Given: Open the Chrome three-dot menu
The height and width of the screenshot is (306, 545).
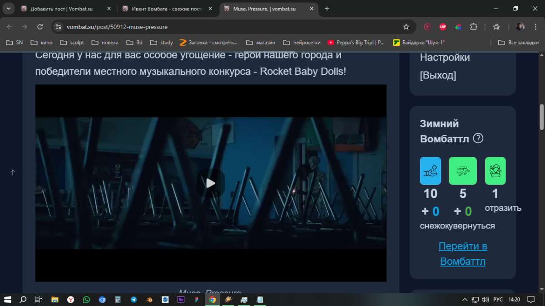Looking at the screenshot, I should coord(536,27).
